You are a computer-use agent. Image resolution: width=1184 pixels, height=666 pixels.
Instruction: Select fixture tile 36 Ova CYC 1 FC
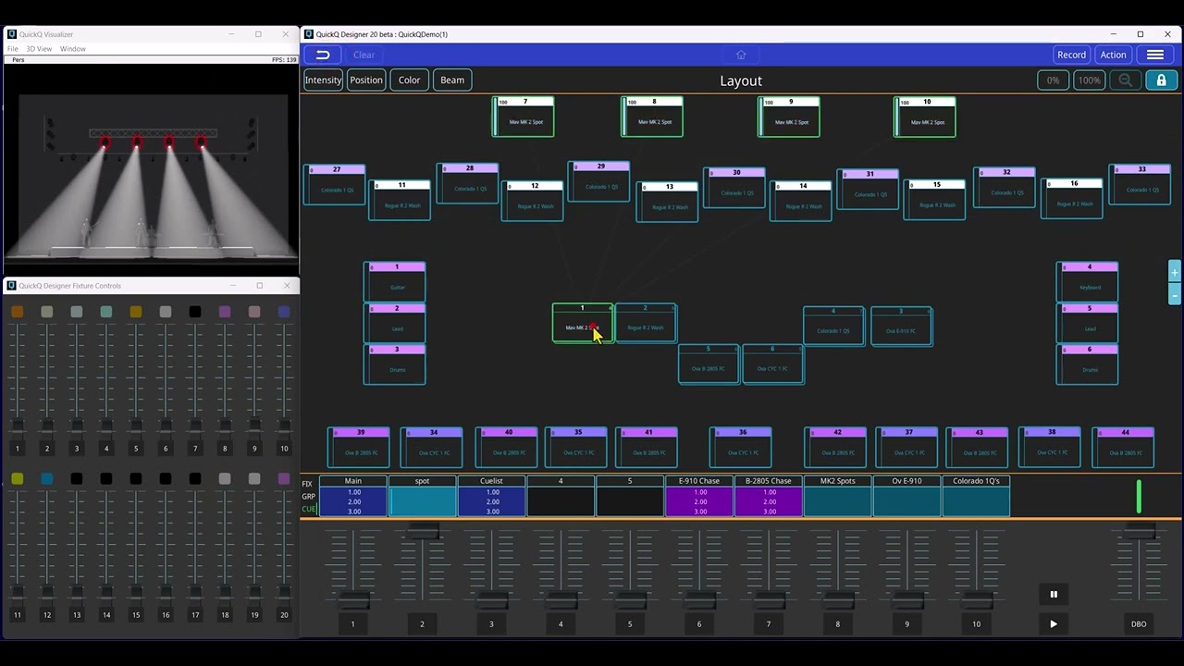tap(741, 448)
